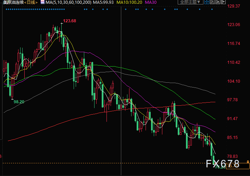The image size is (250, 176).
Task: Click the 110.42 price axis label
Action: click(x=234, y=62)
